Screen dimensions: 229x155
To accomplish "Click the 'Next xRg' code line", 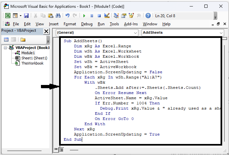I will (84, 129).
